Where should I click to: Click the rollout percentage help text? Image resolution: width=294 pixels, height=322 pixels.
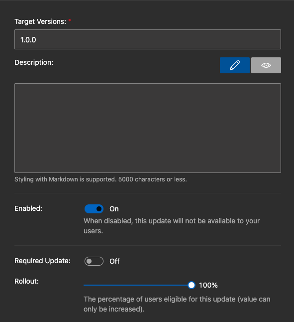[177, 304]
